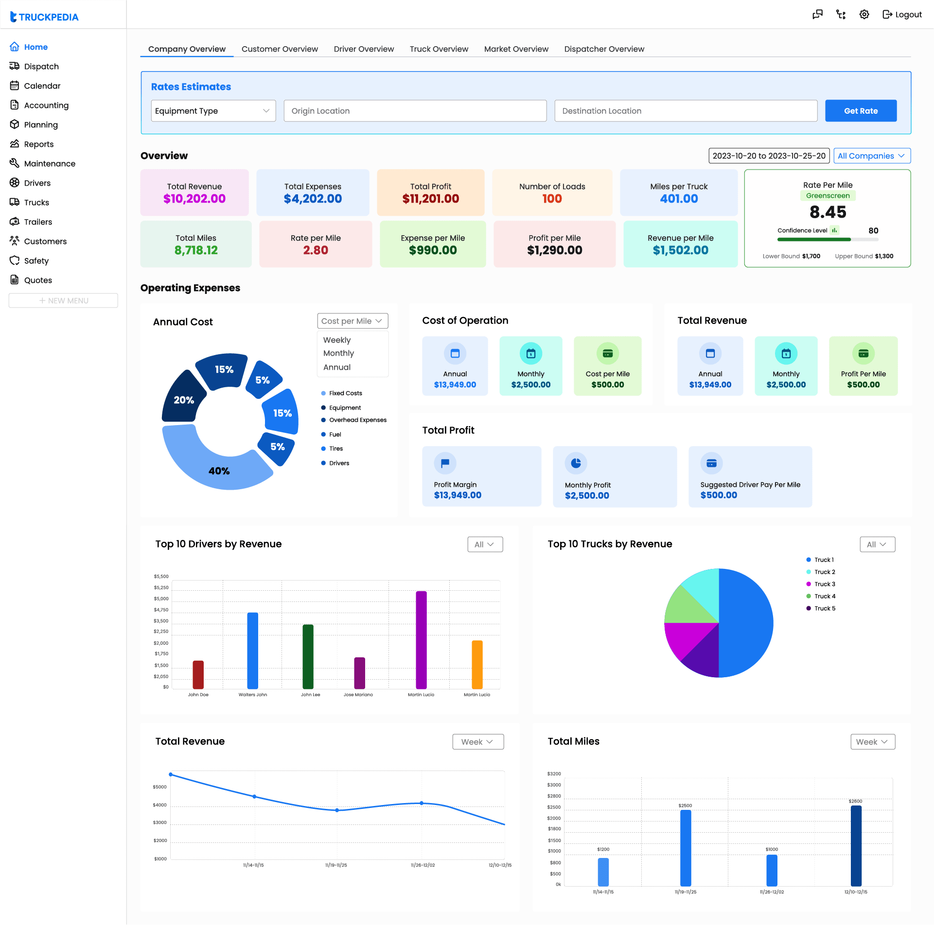The height and width of the screenshot is (925, 934).
Task: Select the Maintenance wrench icon
Action: click(x=15, y=163)
